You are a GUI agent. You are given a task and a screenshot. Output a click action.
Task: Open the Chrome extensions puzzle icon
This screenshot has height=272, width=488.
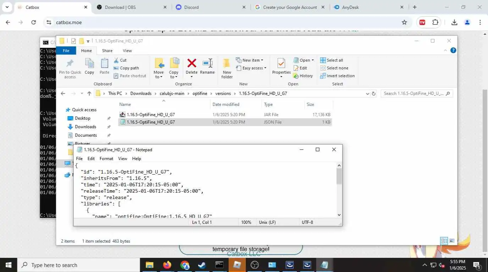pos(435,22)
